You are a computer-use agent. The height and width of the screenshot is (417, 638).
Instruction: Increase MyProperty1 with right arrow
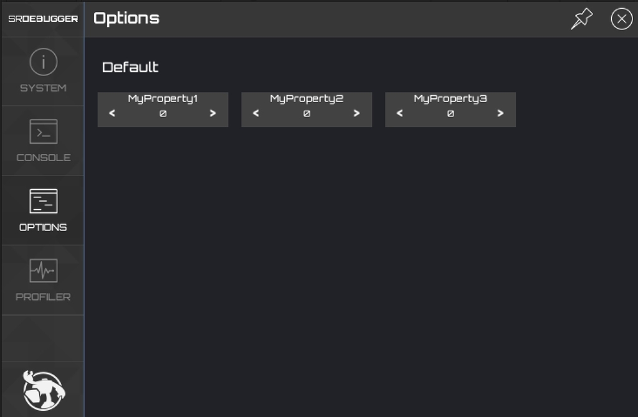tap(213, 113)
